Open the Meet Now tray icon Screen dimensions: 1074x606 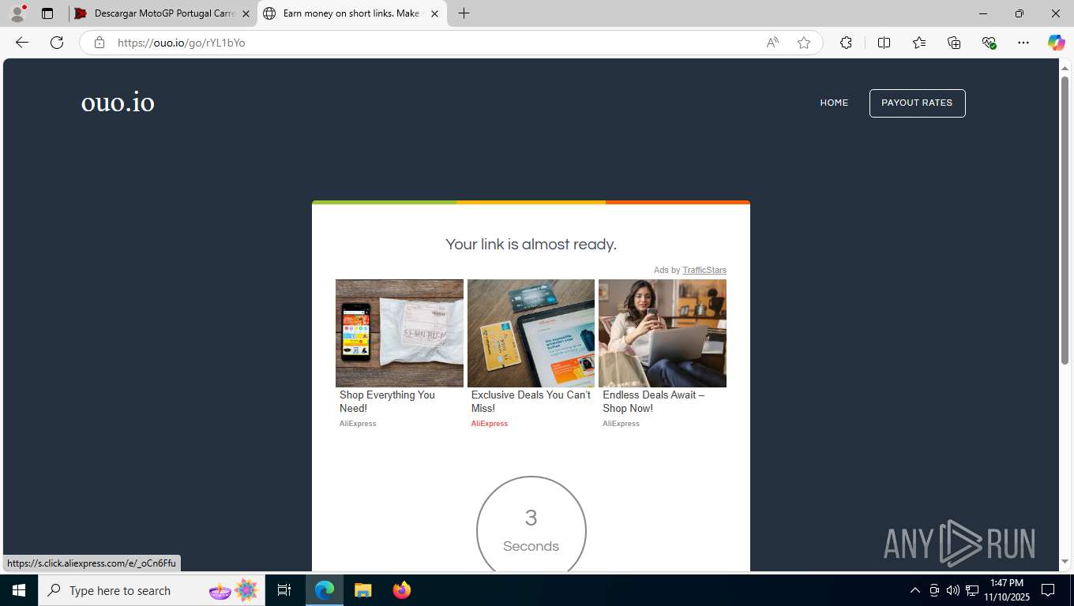click(x=934, y=590)
